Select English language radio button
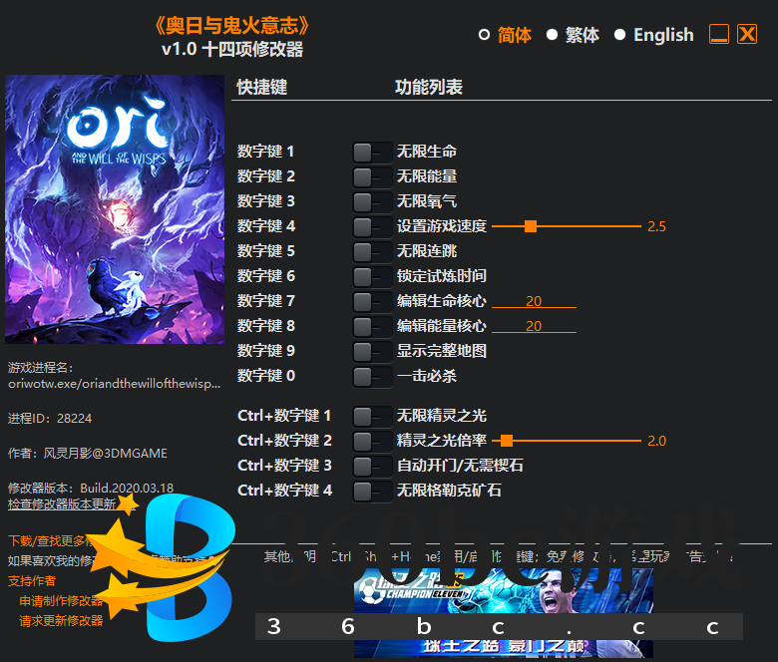Viewport: 778px width, 662px height. coord(619,35)
